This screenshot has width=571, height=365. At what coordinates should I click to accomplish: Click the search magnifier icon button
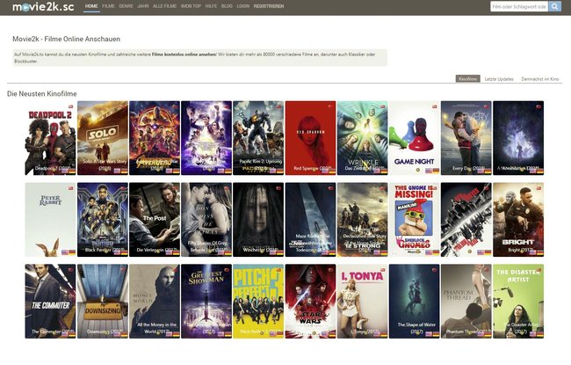coord(555,6)
